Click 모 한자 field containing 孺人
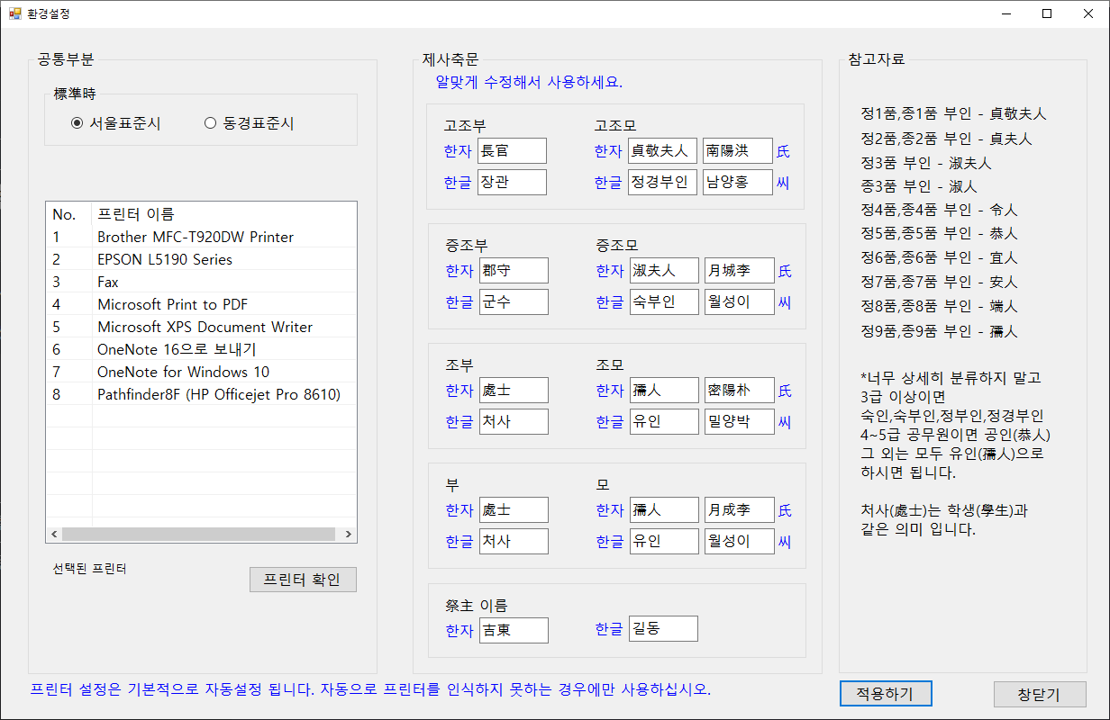This screenshot has width=1110, height=720. tap(664, 510)
